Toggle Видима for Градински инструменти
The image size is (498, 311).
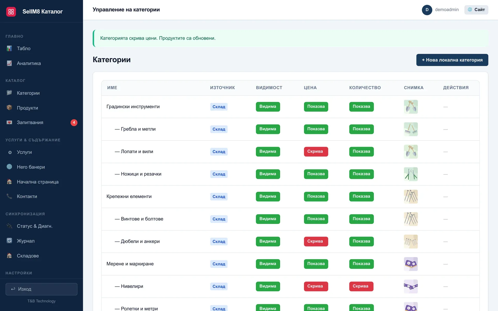point(268,107)
